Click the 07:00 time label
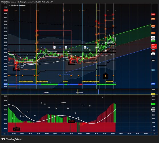159x143 pixels. [x=47, y=134]
